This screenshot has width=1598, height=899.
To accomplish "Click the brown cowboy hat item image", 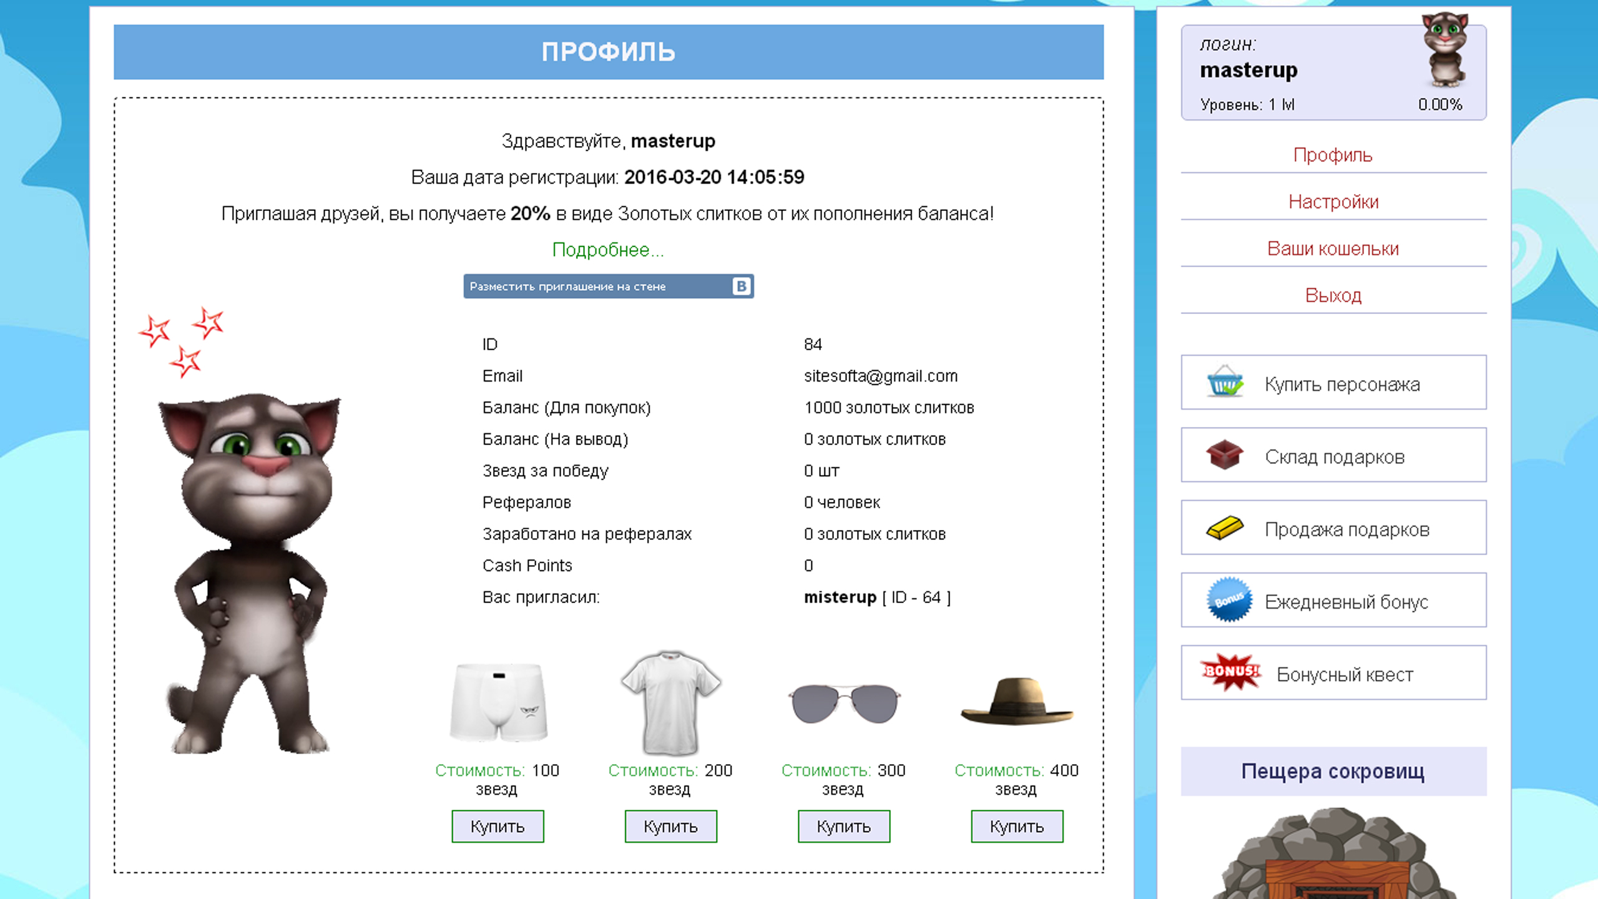I will pyautogui.click(x=1016, y=701).
